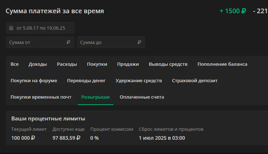Select the 'Страховой депозит' tab
This screenshot has width=268, height=154.
tap(195, 80)
